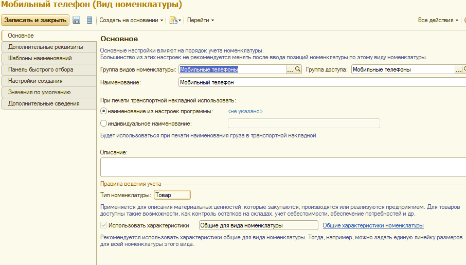Open the reports icon dropdown in toolbar
This screenshot has height=265, width=466.
(175, 20)
